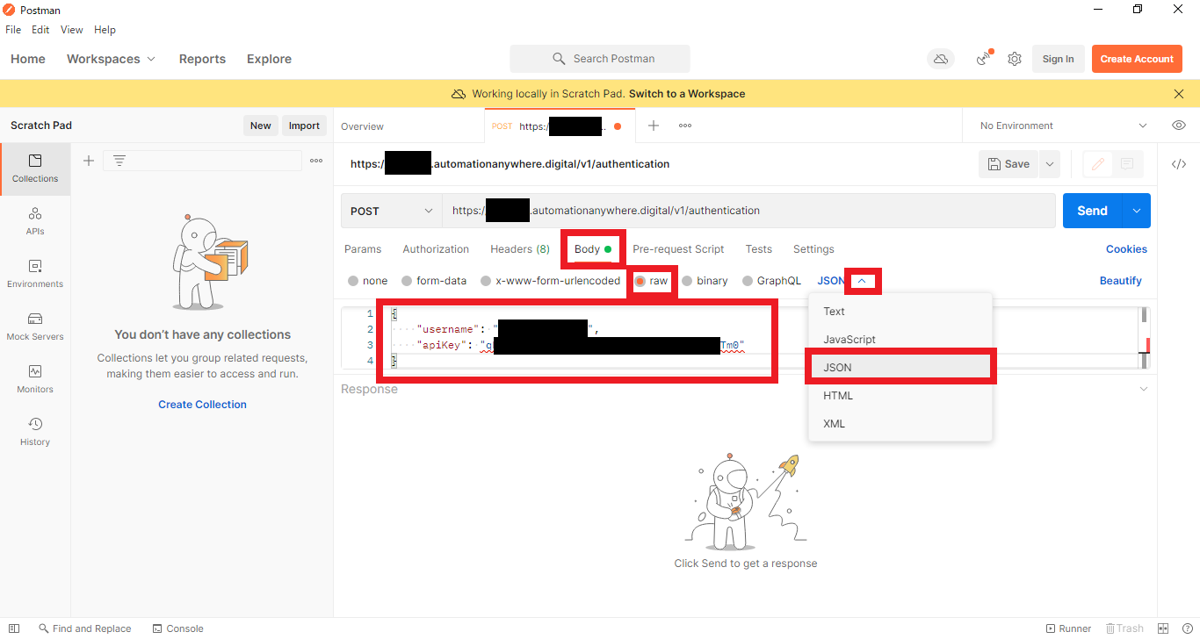The width and height of the screenshot is (1200, 639).
Task: Click the filter icon in the collections search
Action: pos(119,161)
